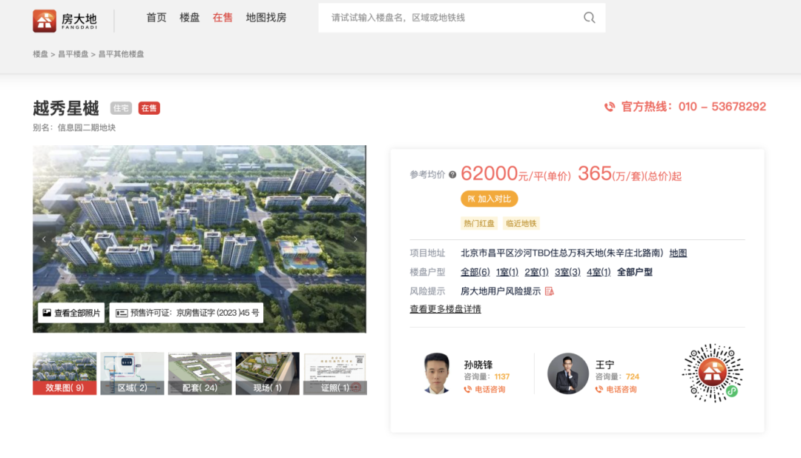
Task: Click the phone icon beside 官方热线
Action: point(610,106)
